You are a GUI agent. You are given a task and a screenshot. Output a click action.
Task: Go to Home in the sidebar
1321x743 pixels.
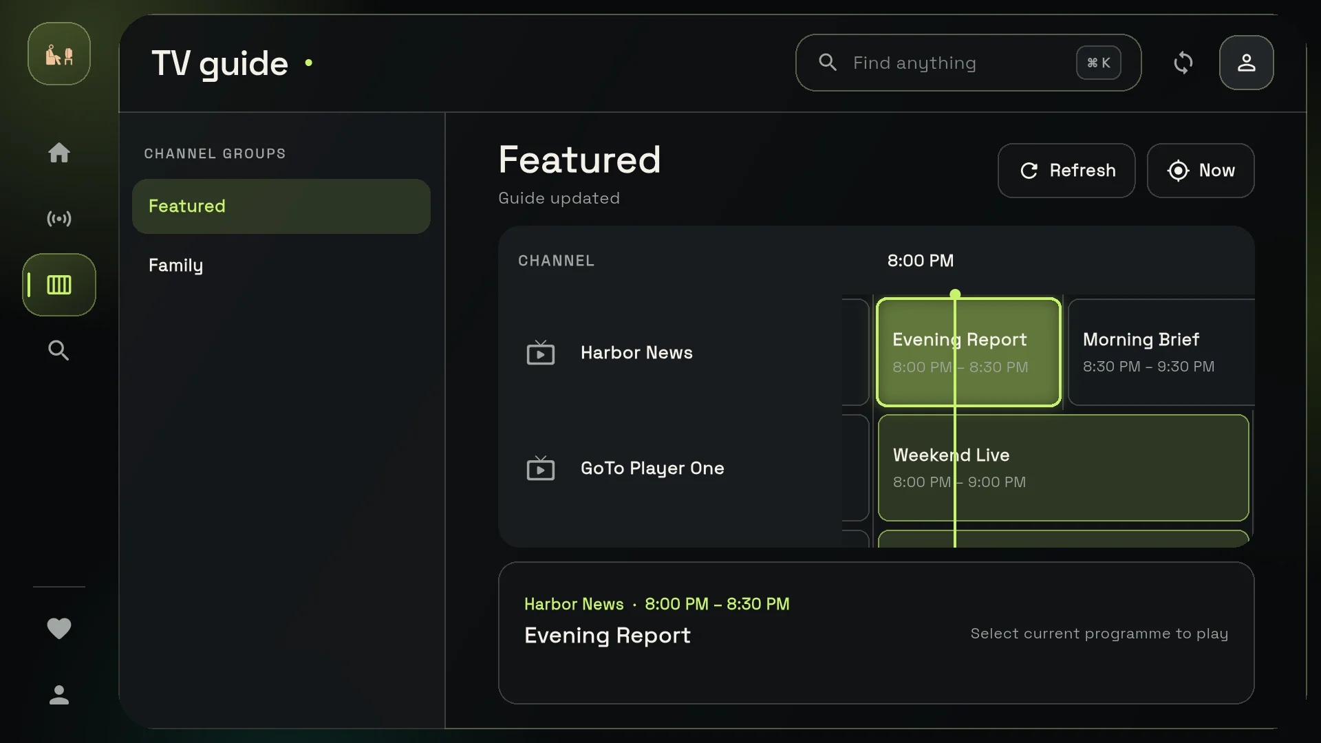point(59,153)
